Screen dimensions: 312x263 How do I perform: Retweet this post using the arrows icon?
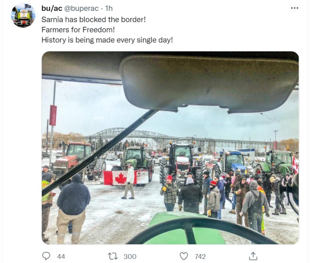113,256
